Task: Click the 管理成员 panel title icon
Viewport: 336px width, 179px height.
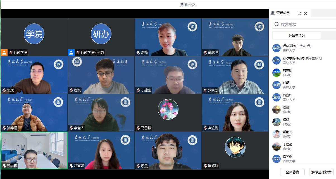Action: click(x=273, y=13)
